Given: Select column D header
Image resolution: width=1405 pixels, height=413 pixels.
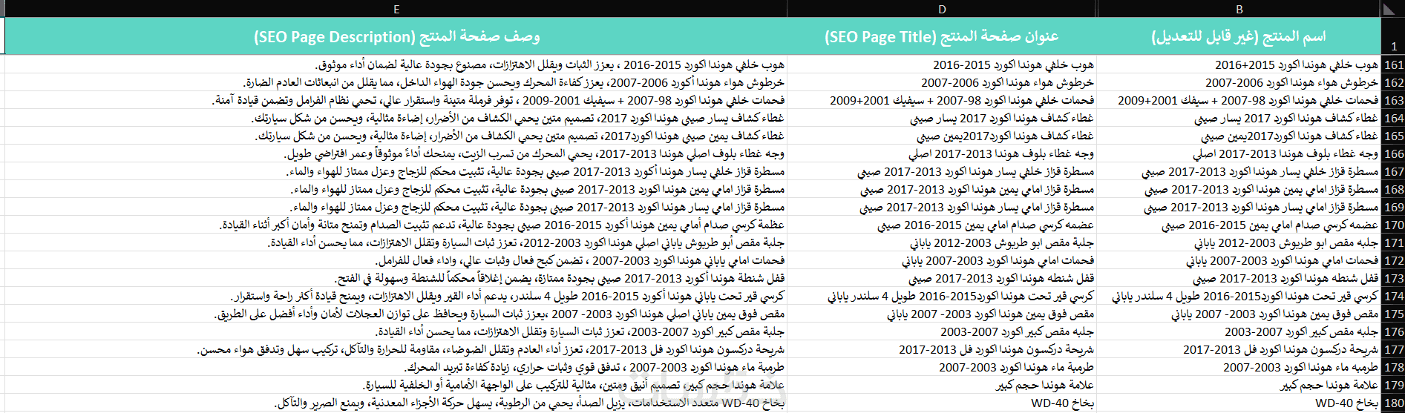Looking at the screenshot, I should pos(942,9).
